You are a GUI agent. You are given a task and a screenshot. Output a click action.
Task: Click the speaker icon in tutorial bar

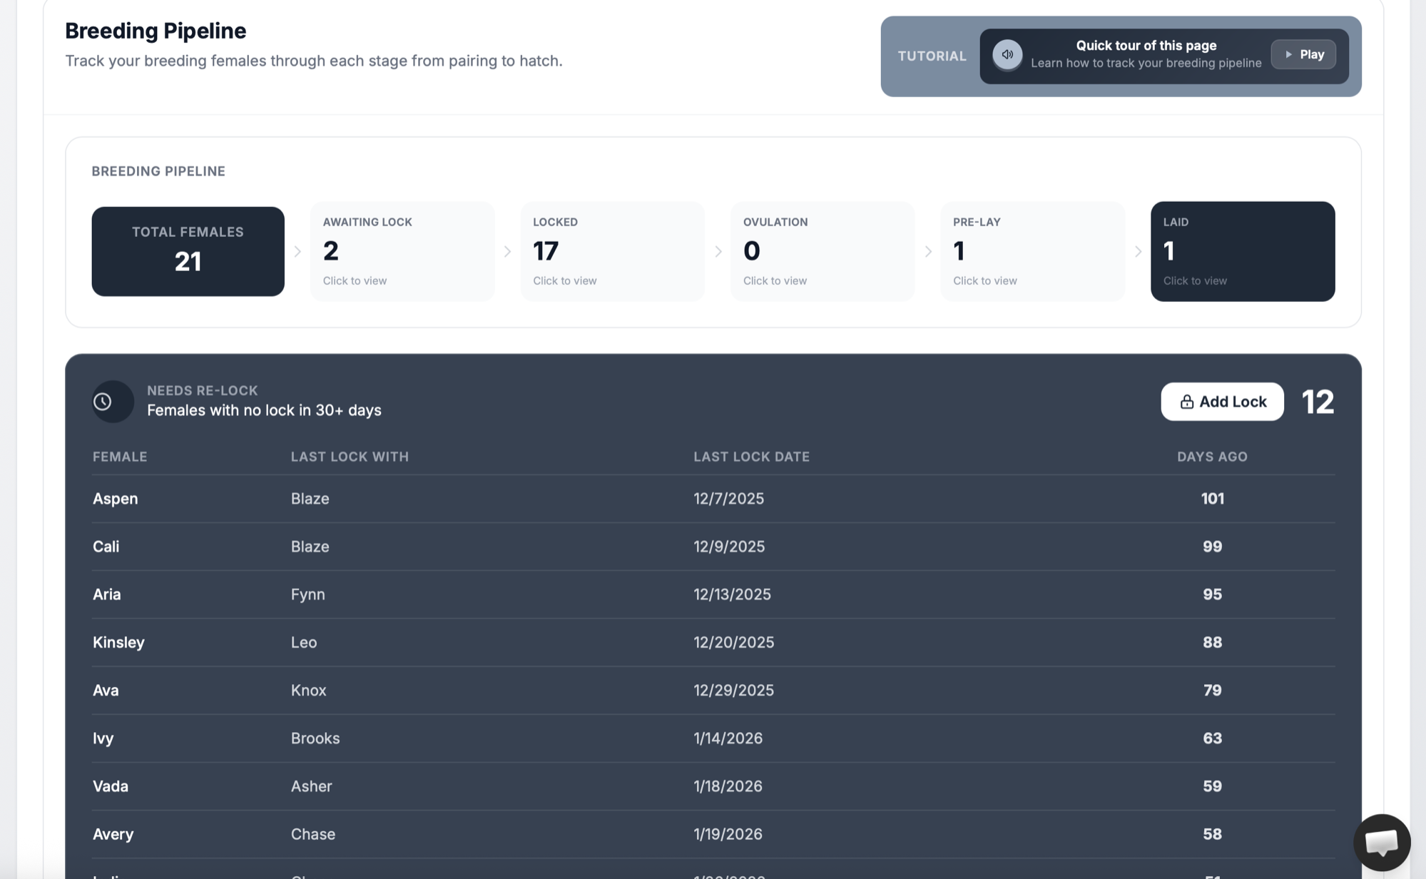pos(1007,55)
